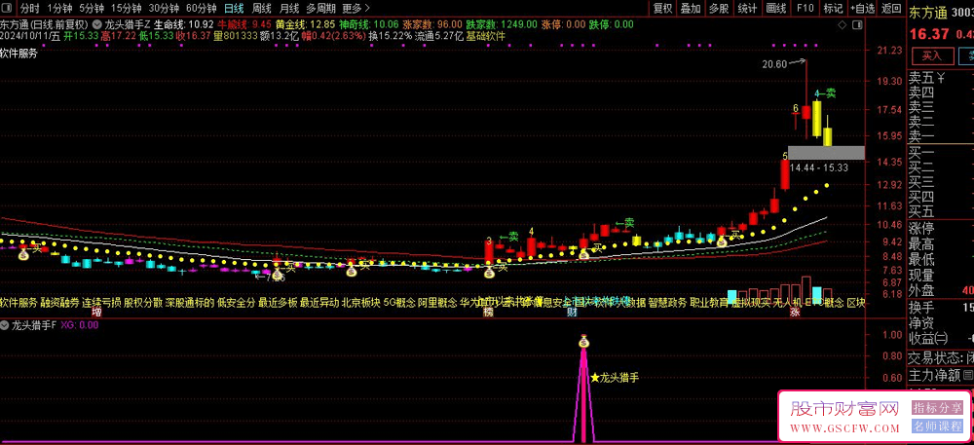Click the 榜 event marker on timeline
This screenshot has height=445, width=974.
coord(488,313)
